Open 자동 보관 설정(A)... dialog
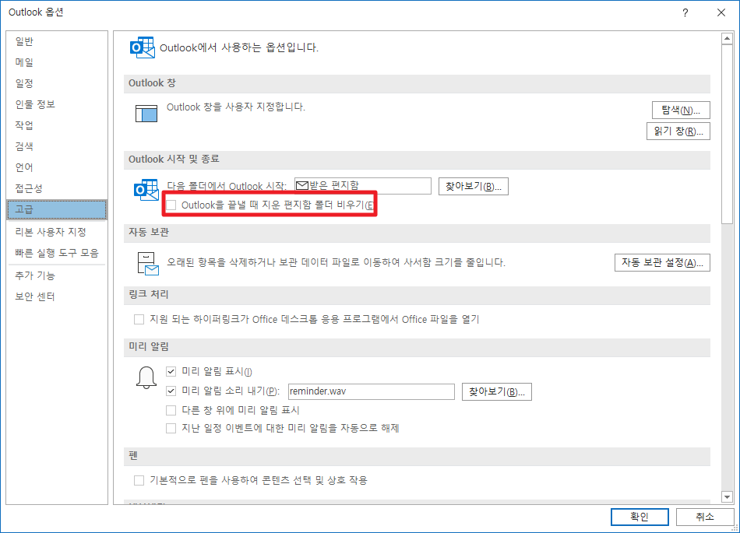This screenshot has width=740, height=533. pos(662,262)
